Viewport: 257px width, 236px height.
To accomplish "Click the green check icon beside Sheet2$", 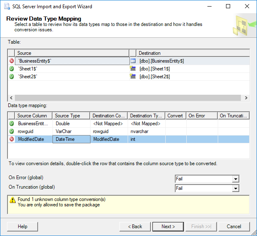I will click(12, 77).
